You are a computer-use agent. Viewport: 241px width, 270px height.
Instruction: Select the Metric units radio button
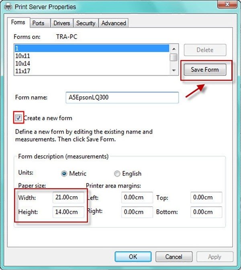tap(64, 174)
